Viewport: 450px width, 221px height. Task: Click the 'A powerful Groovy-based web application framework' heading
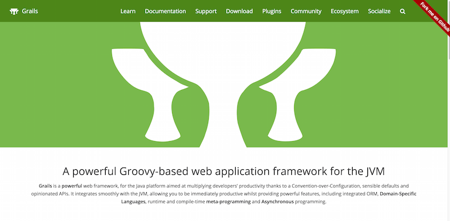[x=223, y=172]
